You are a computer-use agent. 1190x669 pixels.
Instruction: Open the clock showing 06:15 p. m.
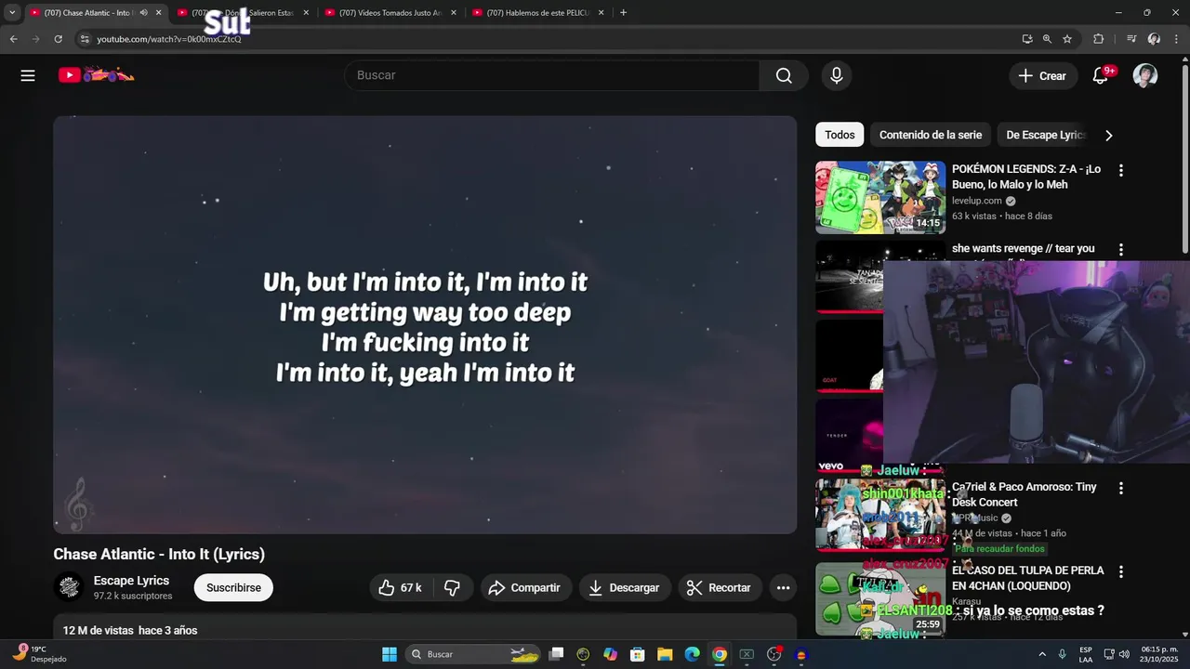[x=1159, y=654]
